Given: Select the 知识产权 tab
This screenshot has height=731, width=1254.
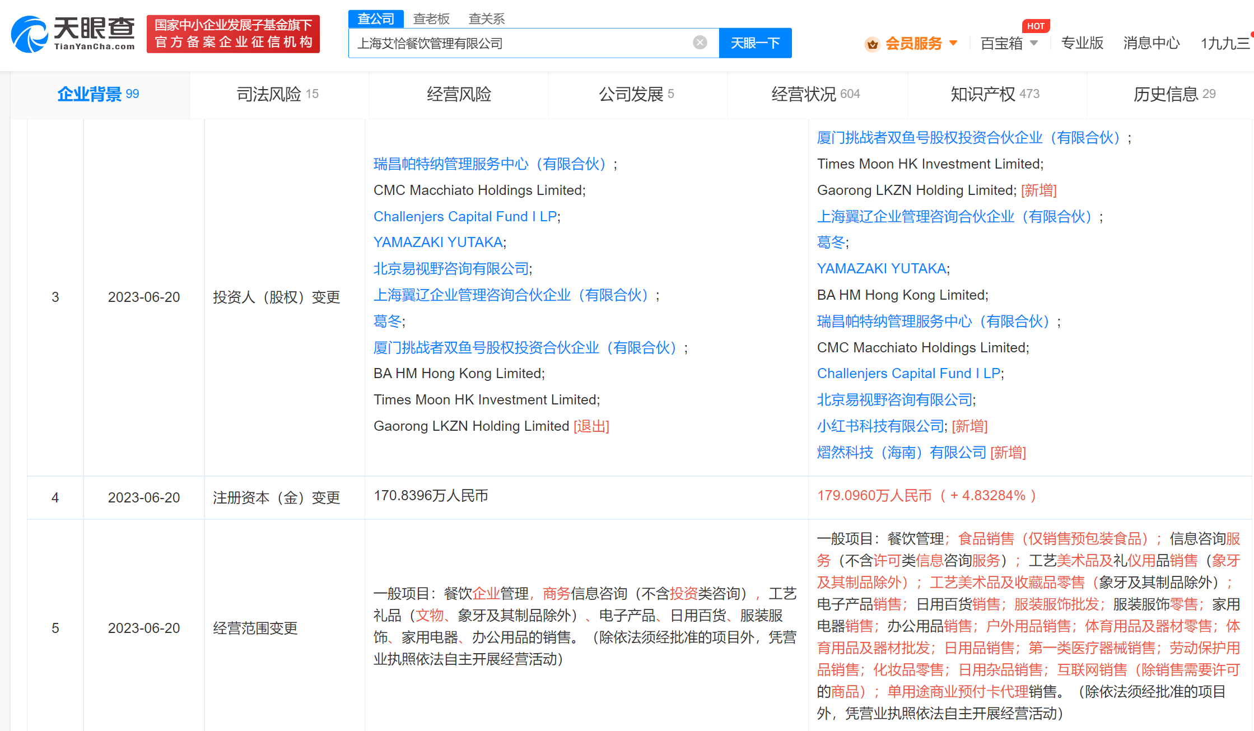Looking at the screenshot, I should [996, 94].
